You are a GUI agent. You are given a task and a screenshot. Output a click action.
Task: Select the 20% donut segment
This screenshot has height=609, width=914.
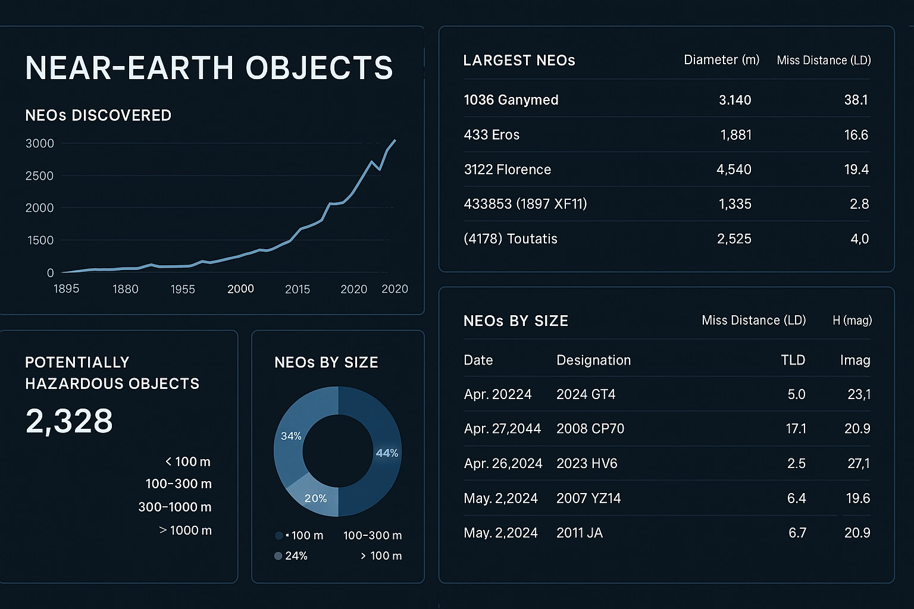pyautogui.click(x=316, y=498)
